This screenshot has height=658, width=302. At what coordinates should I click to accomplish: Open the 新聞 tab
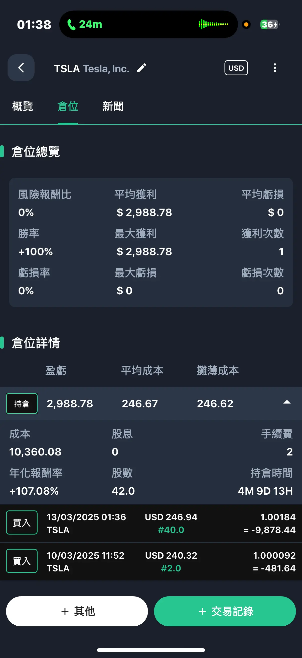coord(113,106)
